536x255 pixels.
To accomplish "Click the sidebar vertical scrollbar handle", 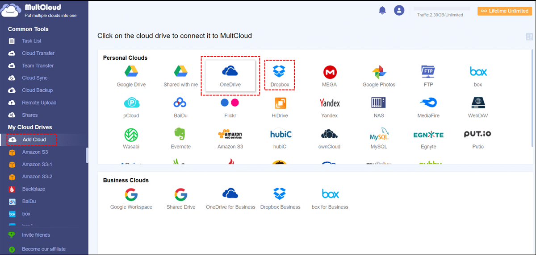I will (x=87, y=156).
